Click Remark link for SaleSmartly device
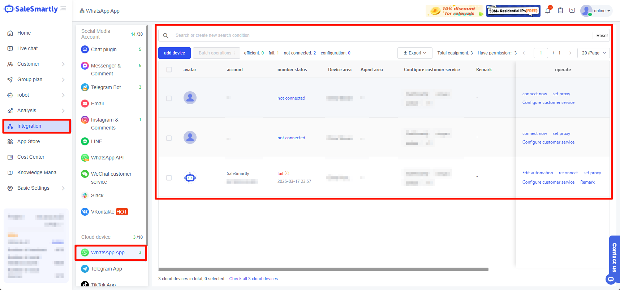The width and height of the screenshot is (620, 290). pos(587,182)
